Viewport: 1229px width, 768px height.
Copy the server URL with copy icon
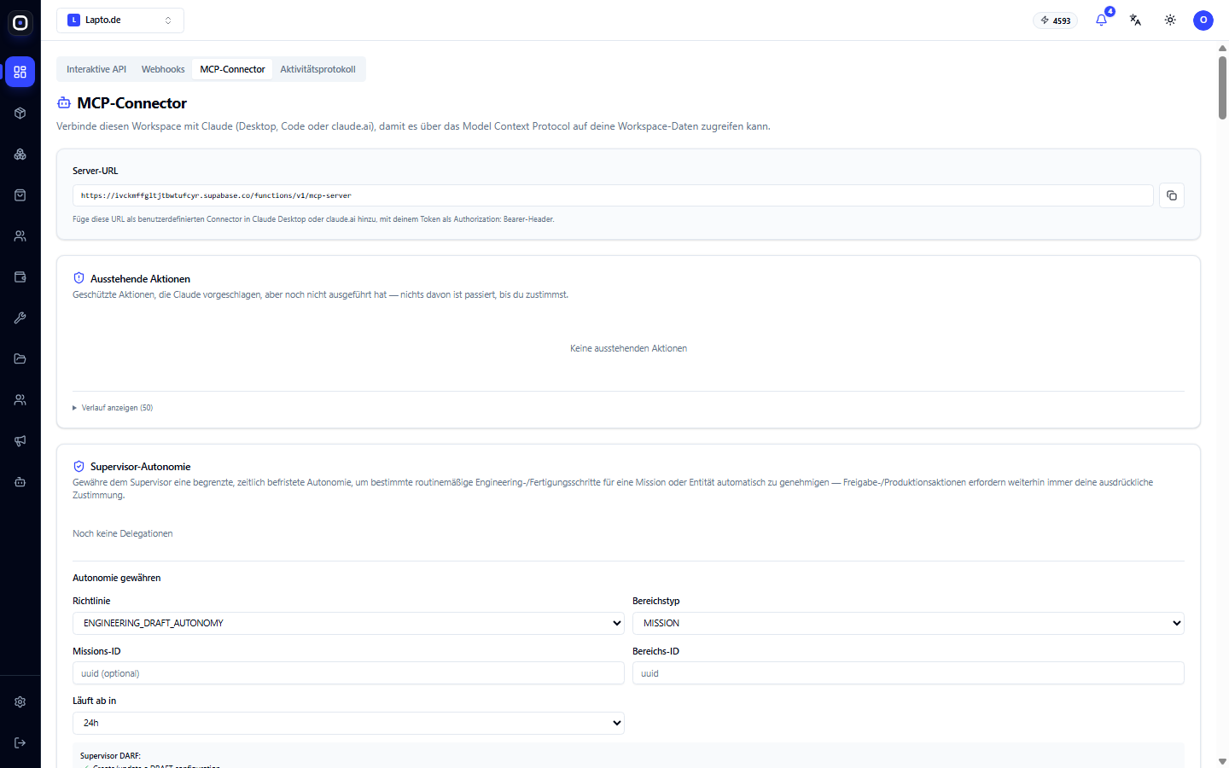pos(1172,195)
